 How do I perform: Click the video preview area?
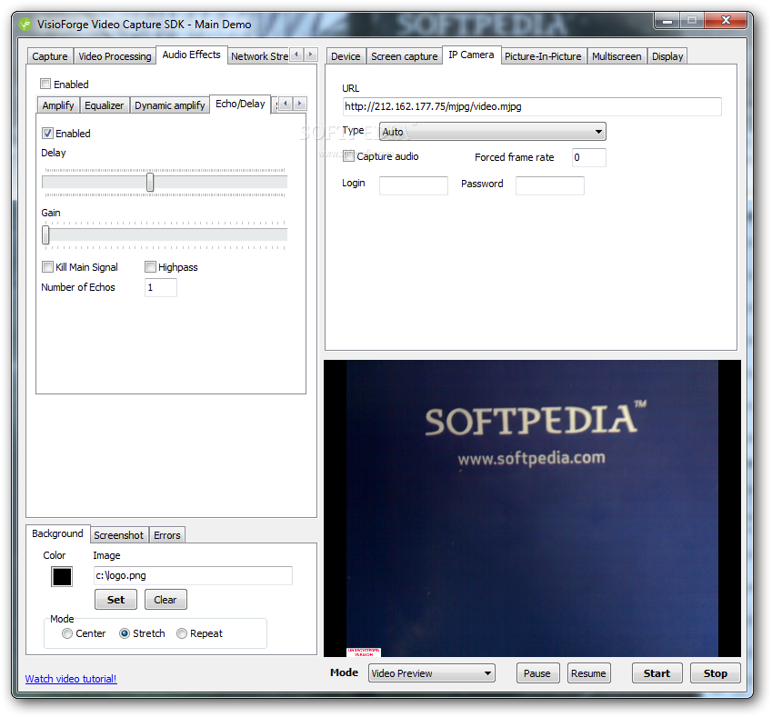coord(532,508)
